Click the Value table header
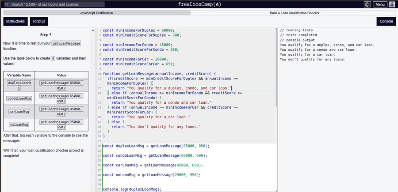Image resolution: width=398 pixels, height=192 pixels. [x=61, y=75]
